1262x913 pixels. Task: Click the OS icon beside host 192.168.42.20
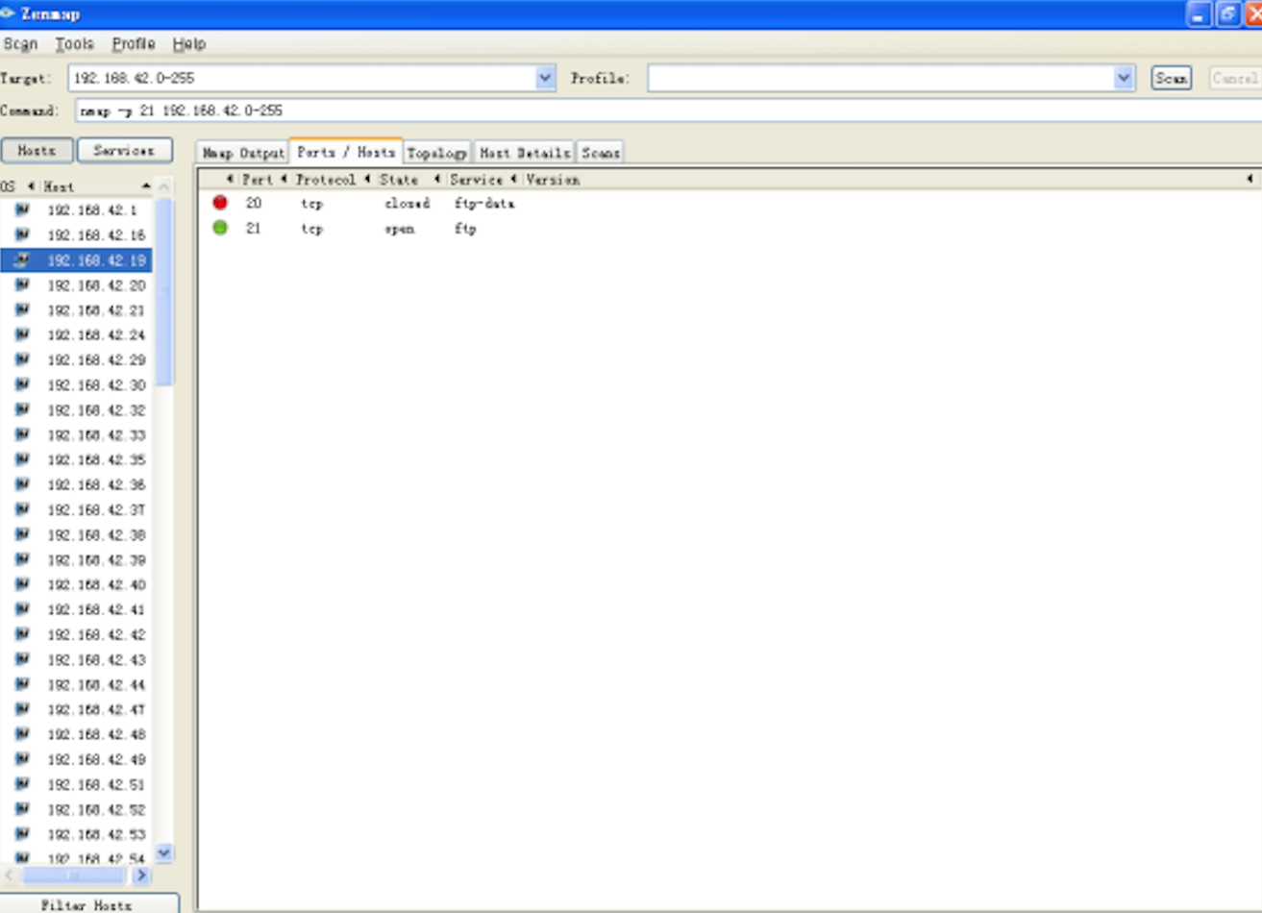click(x=22, y=284)
